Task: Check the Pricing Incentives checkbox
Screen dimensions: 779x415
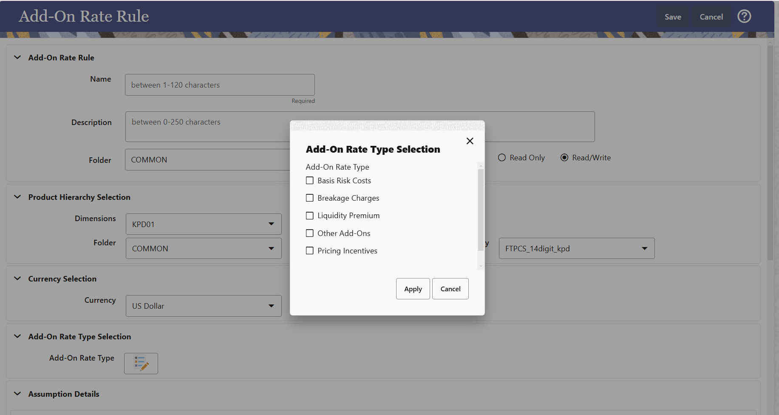Action: coord(309,250)
